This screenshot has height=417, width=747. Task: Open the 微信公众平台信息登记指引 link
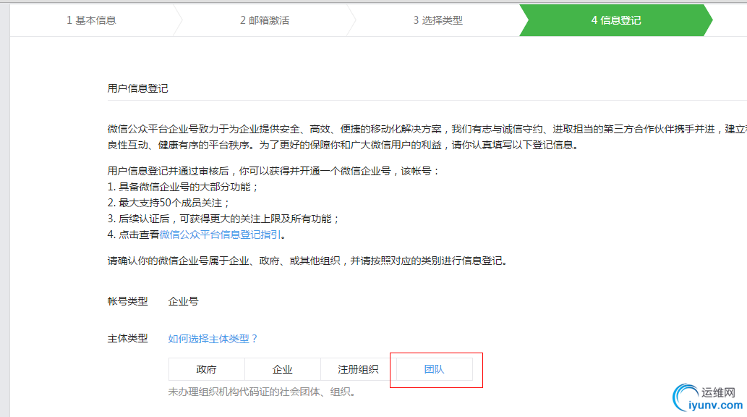(220, 235)
